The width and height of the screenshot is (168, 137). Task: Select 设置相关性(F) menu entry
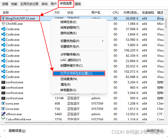click(70, 47)
